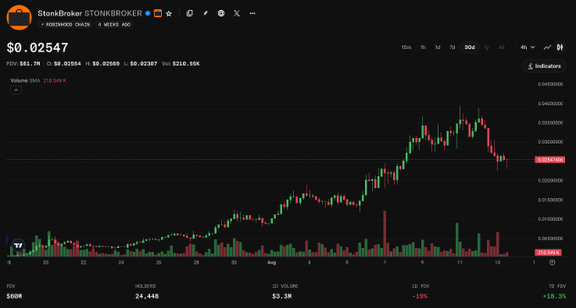Click the low price L: $0.02307
576x308 pixels.
[141, 63]
